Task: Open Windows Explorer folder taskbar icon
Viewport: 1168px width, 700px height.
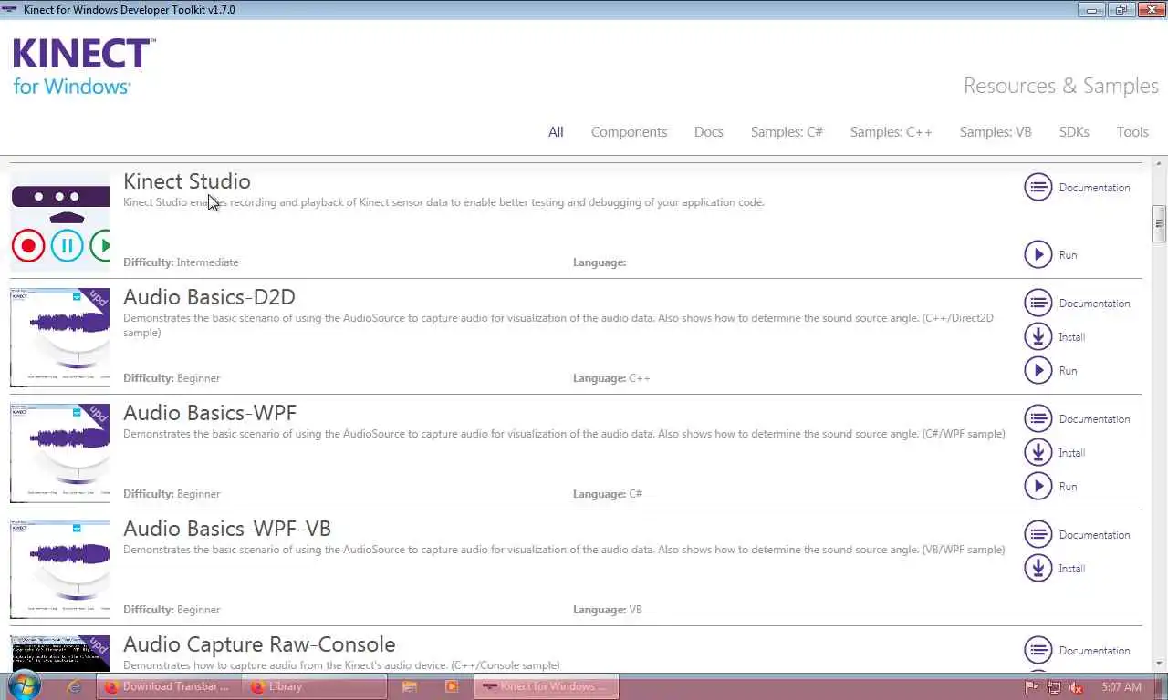Action: [410, 686]
